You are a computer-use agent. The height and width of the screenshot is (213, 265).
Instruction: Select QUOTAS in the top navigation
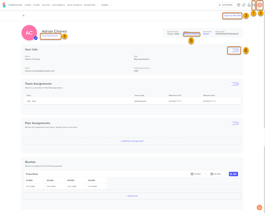[x=46, y=5]
